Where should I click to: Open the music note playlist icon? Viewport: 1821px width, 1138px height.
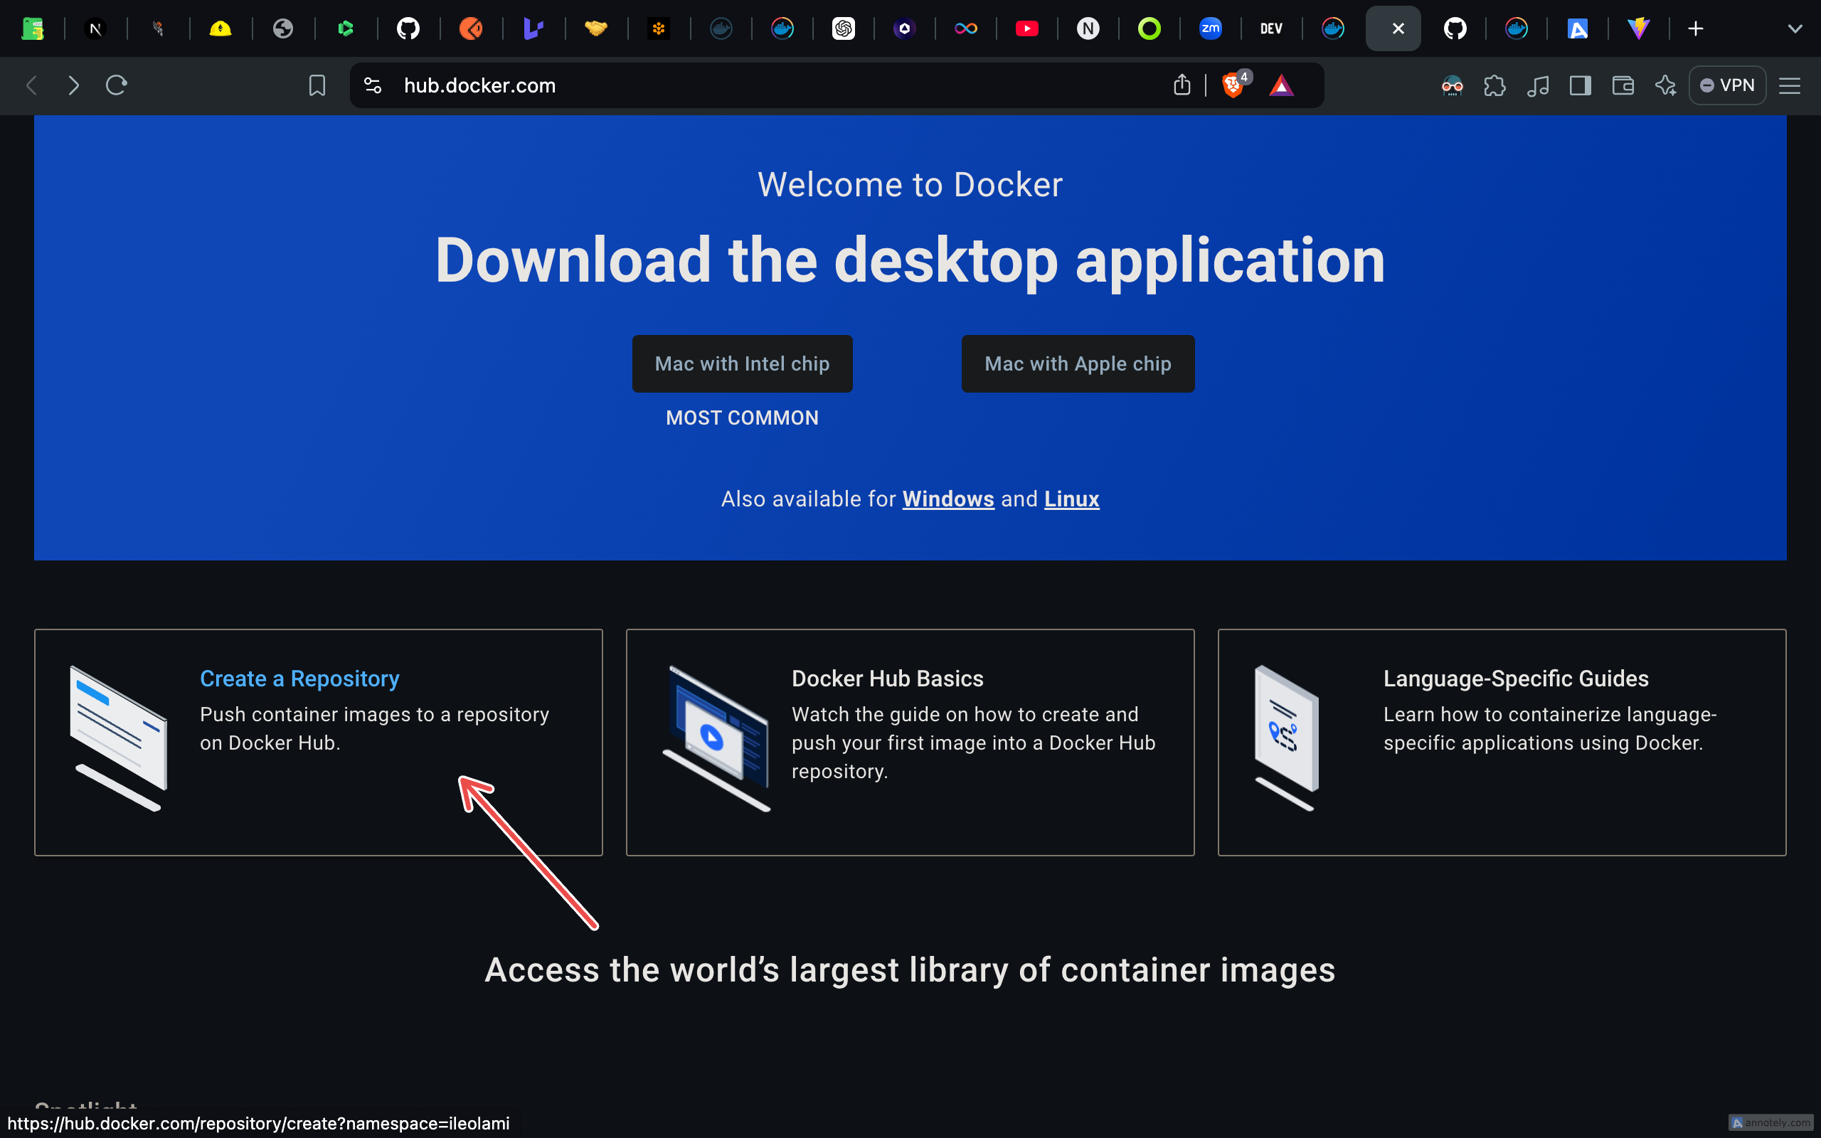click(1537, 85)
